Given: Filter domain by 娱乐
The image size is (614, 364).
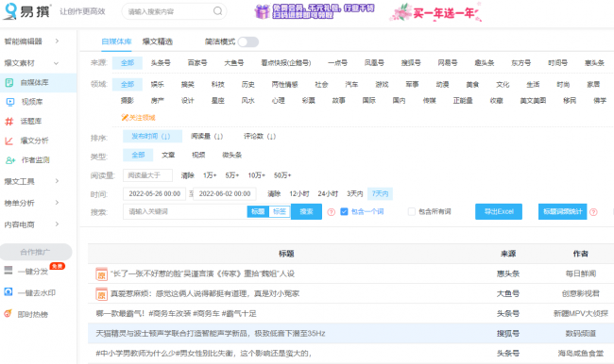Looking at the screenshot, I should tap(158, 84).
